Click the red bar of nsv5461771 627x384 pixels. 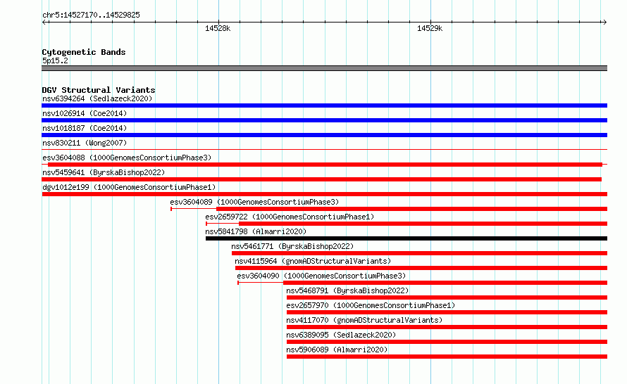[x=419, y=253]
